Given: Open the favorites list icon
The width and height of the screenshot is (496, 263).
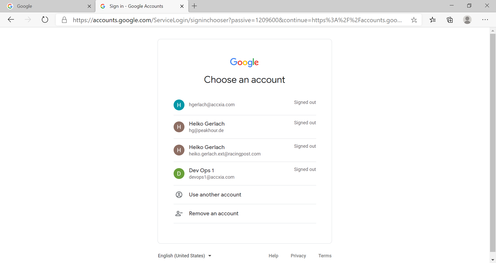Looking at the screenshot, I should (433, 20).
